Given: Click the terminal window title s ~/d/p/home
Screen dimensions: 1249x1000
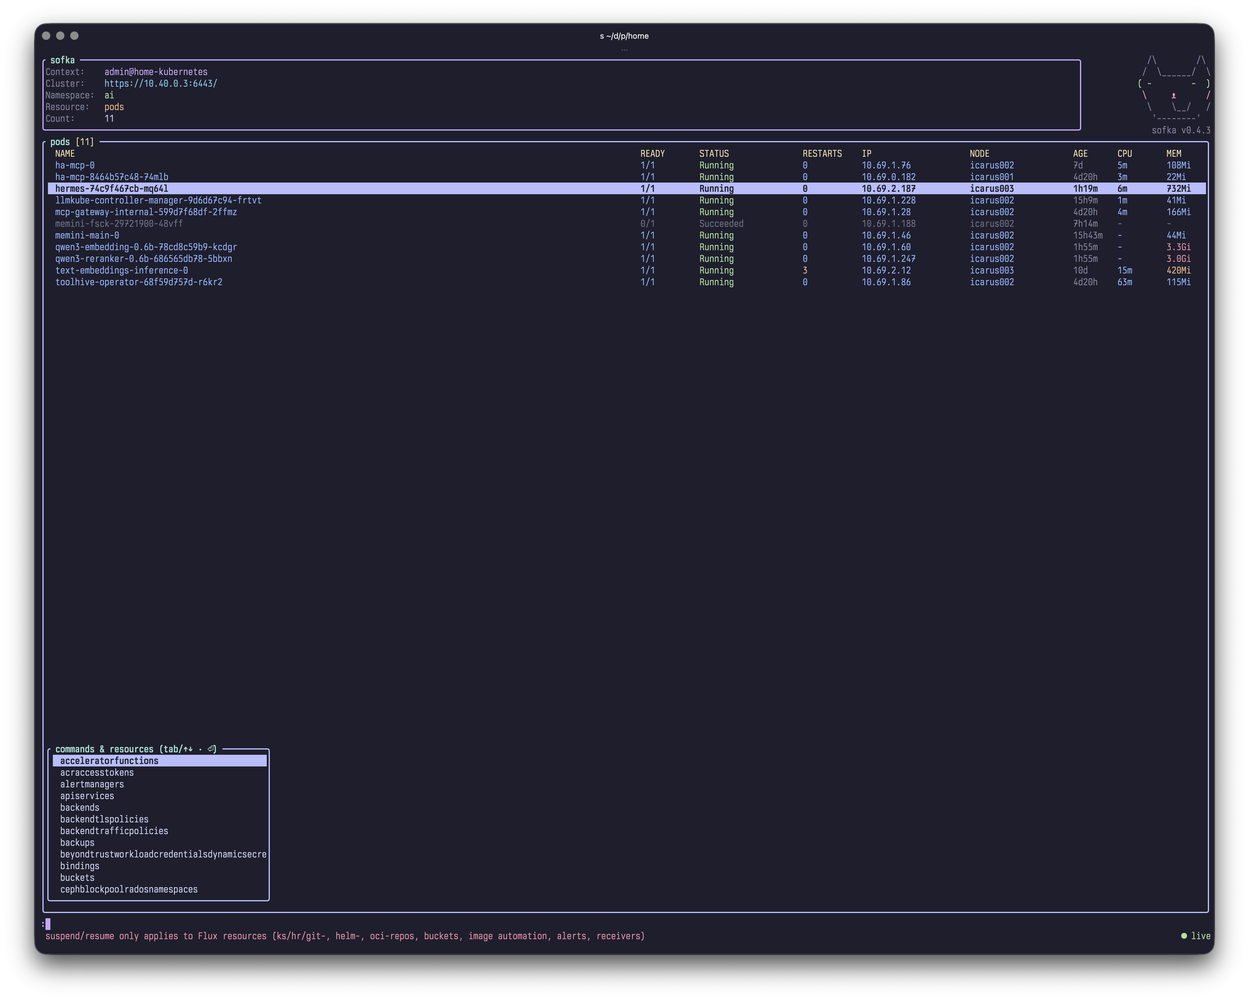Looking at the screenshot, I should pos(624,36).
